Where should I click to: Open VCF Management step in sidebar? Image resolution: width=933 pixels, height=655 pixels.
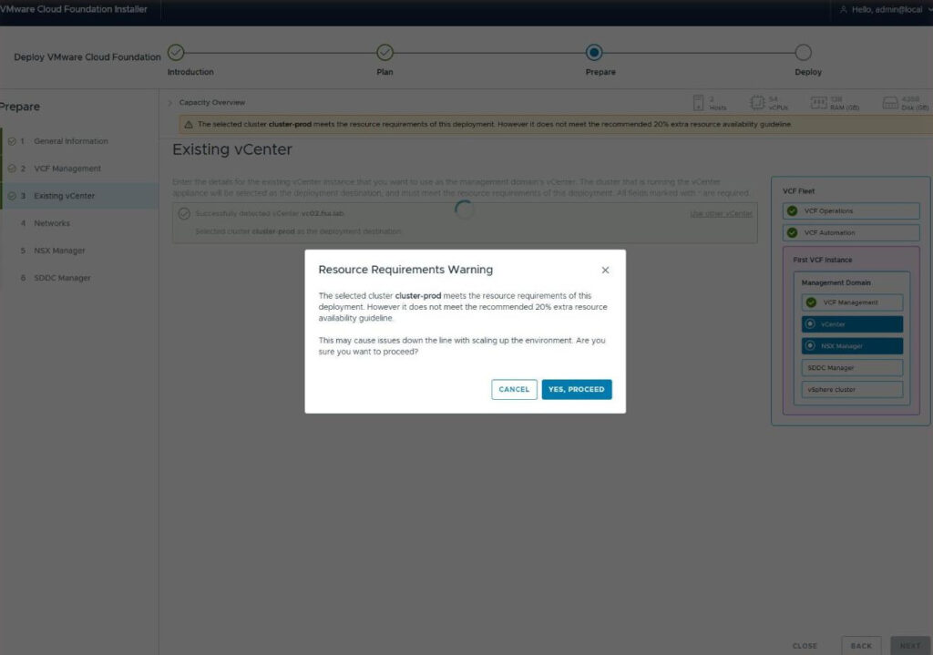pyautogui.click(x=67, y=169)
